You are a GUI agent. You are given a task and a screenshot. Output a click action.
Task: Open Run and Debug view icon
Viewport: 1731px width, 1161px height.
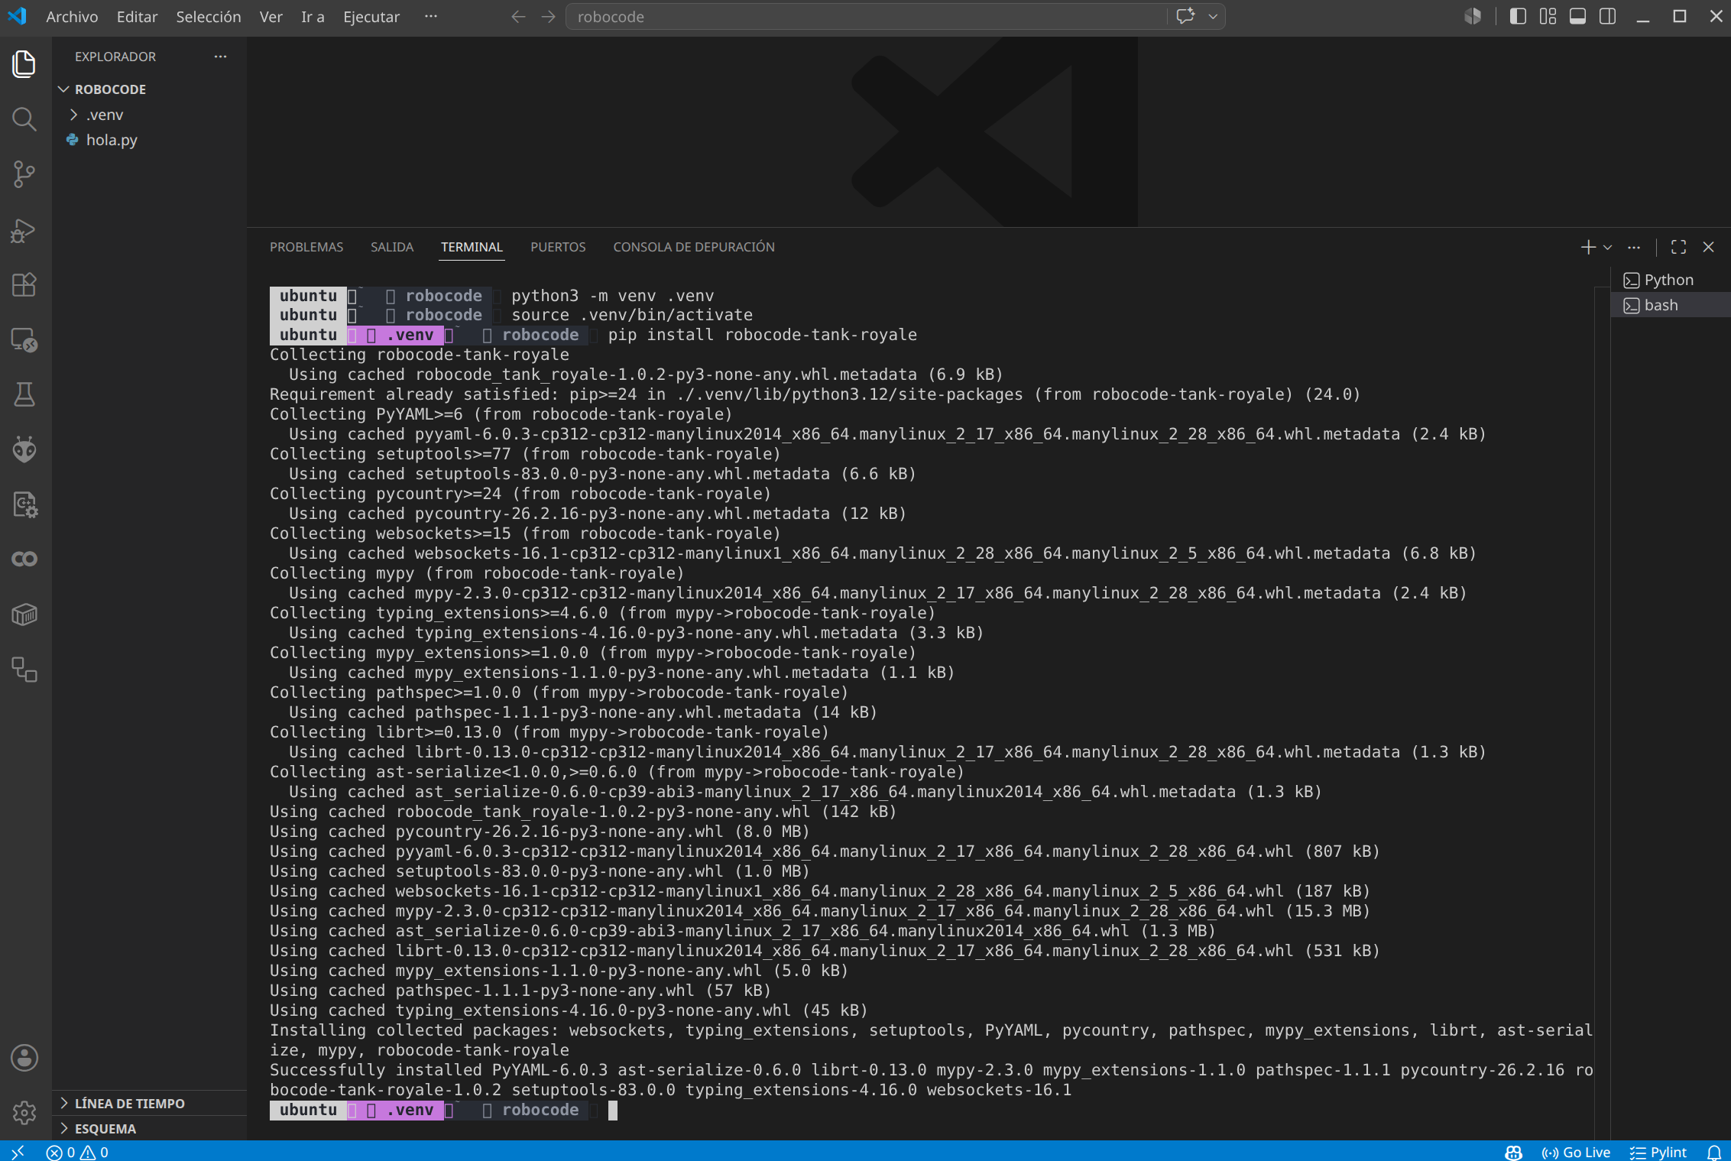[x=24, y=230]
